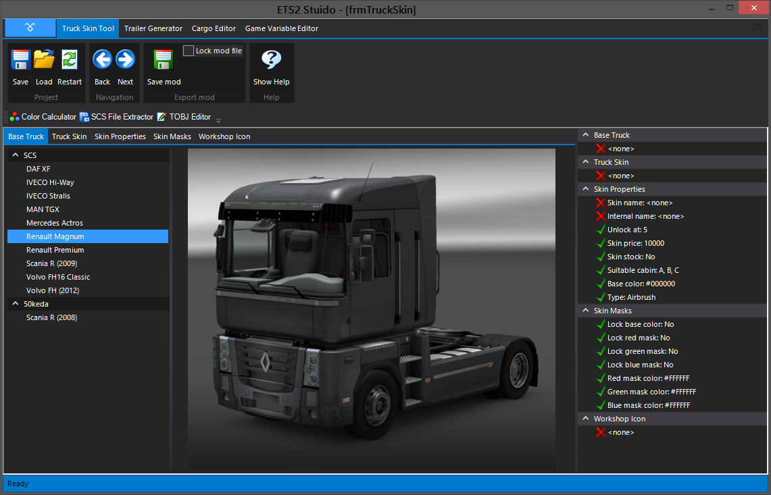Open the Skin Masks tab
This screenshot has width=771, height=495.
(172, 136)
